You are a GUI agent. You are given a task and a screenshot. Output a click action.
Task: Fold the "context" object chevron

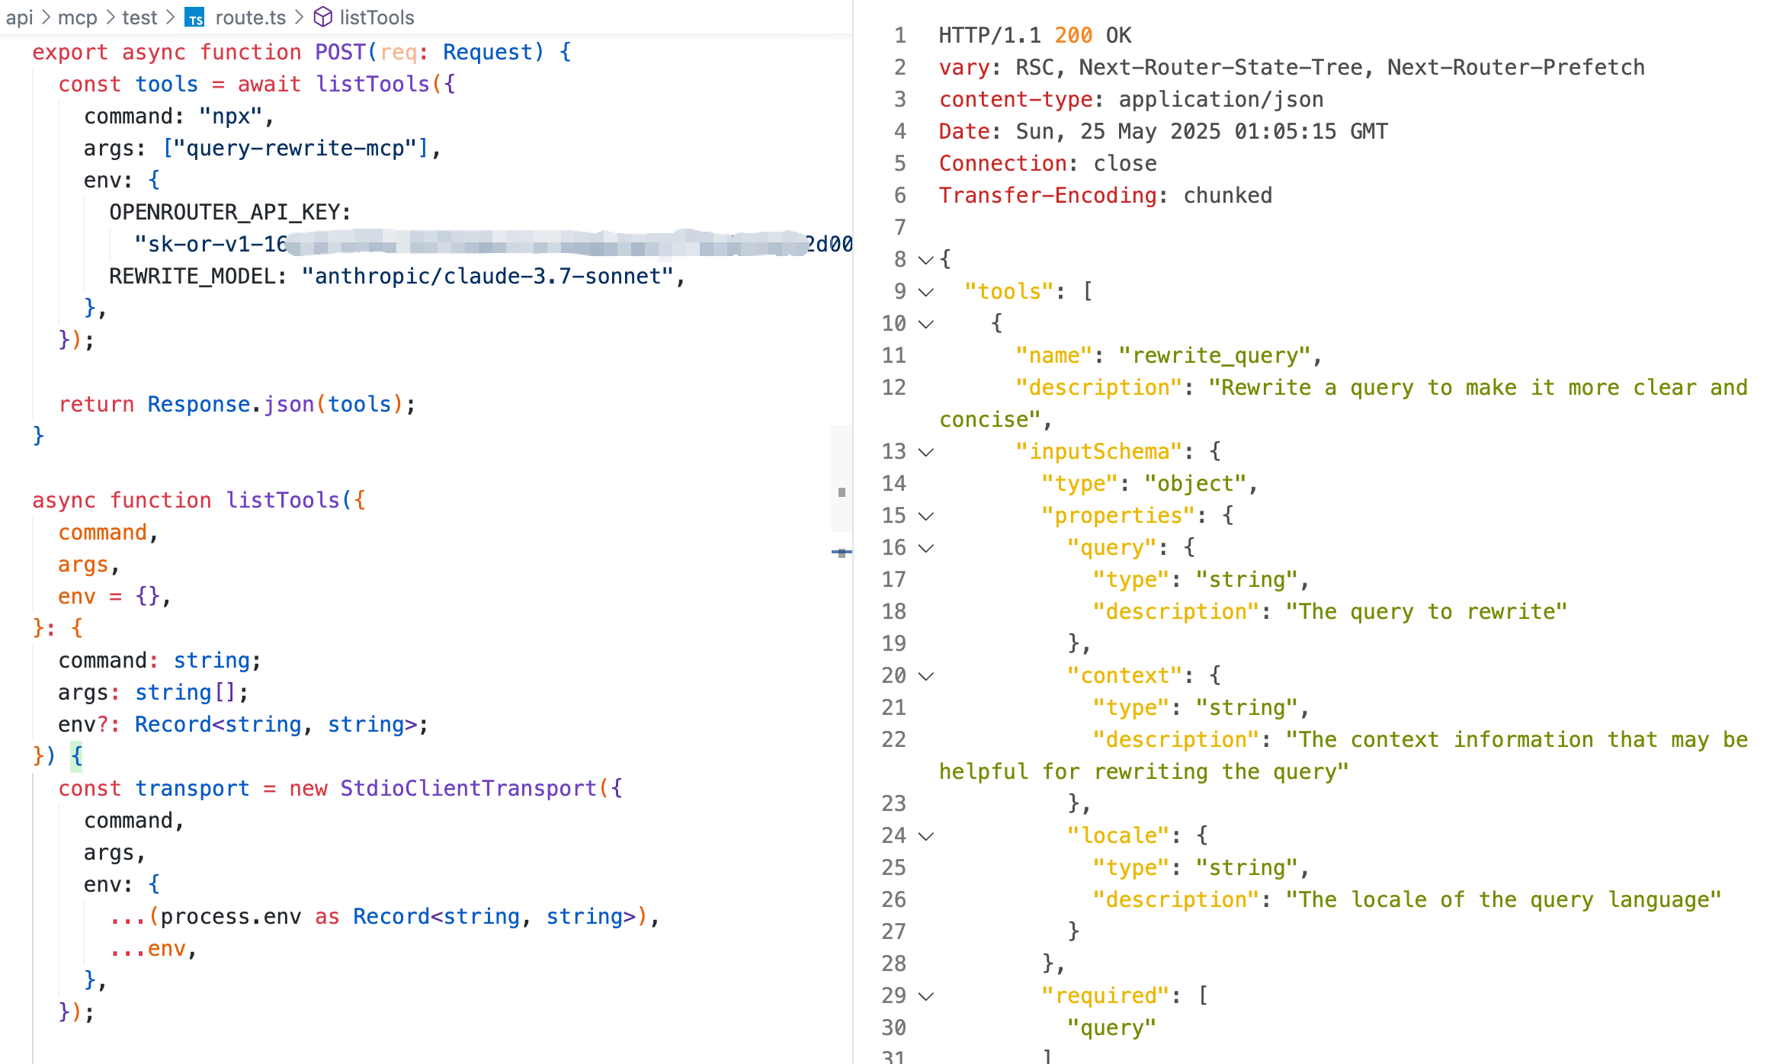(x=926, y=676)
